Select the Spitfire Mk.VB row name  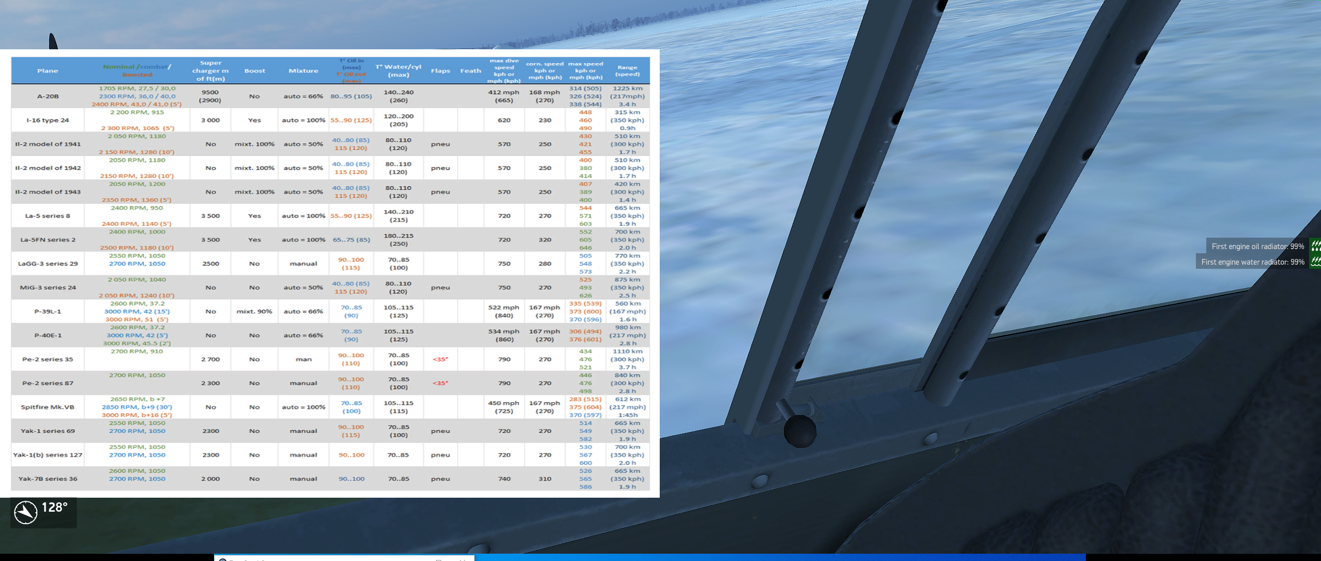48,407
